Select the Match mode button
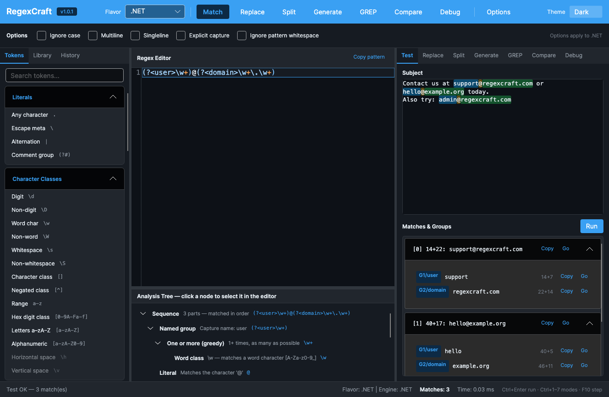This screenshot has width=609, height=397. (213, 12)
